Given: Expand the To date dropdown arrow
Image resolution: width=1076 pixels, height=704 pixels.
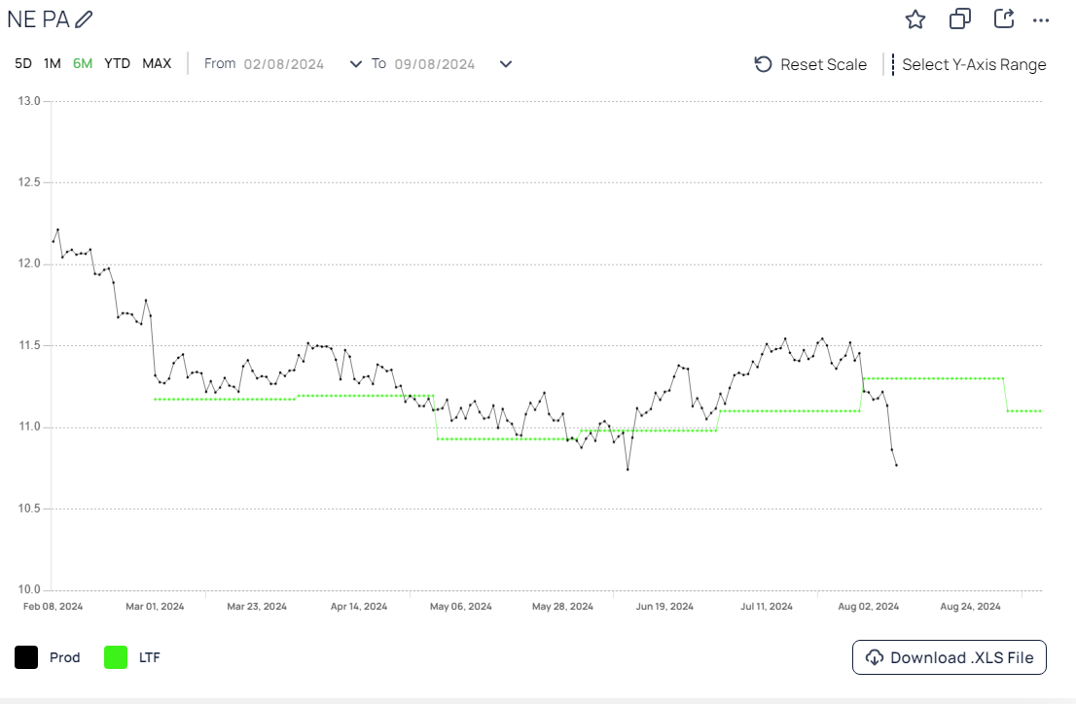Looking at the screenshot, I should tap(506, 64).
